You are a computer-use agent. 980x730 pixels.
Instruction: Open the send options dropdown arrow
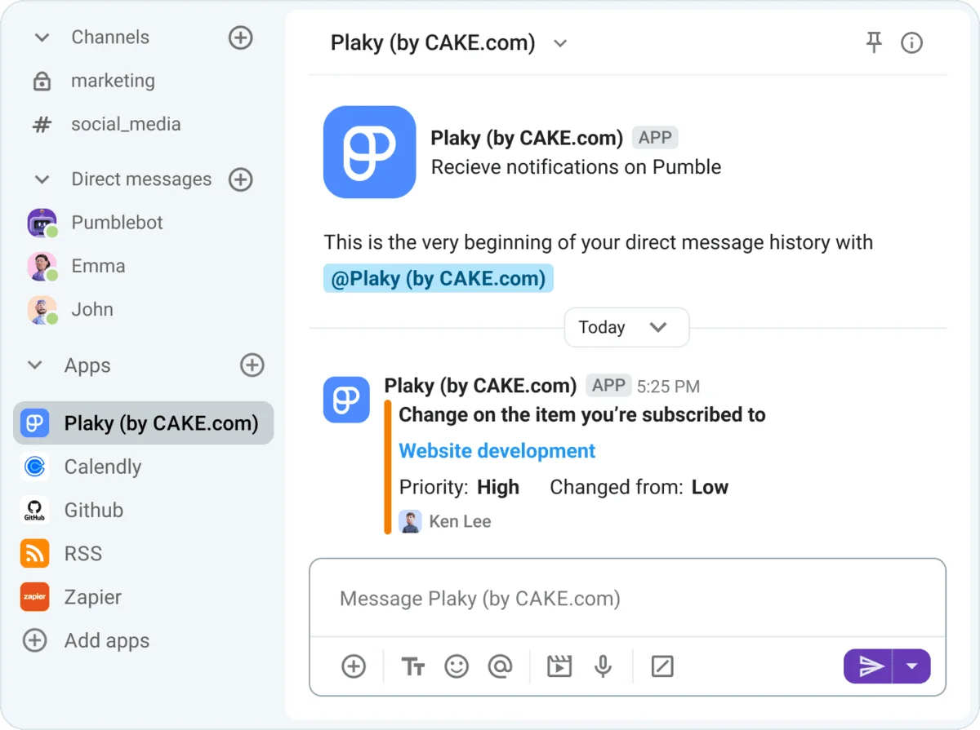coord(913,666)
